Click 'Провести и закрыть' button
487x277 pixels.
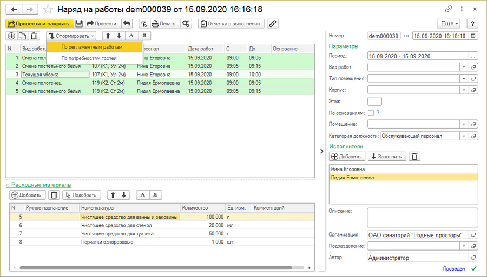click(x=39, y=24)
